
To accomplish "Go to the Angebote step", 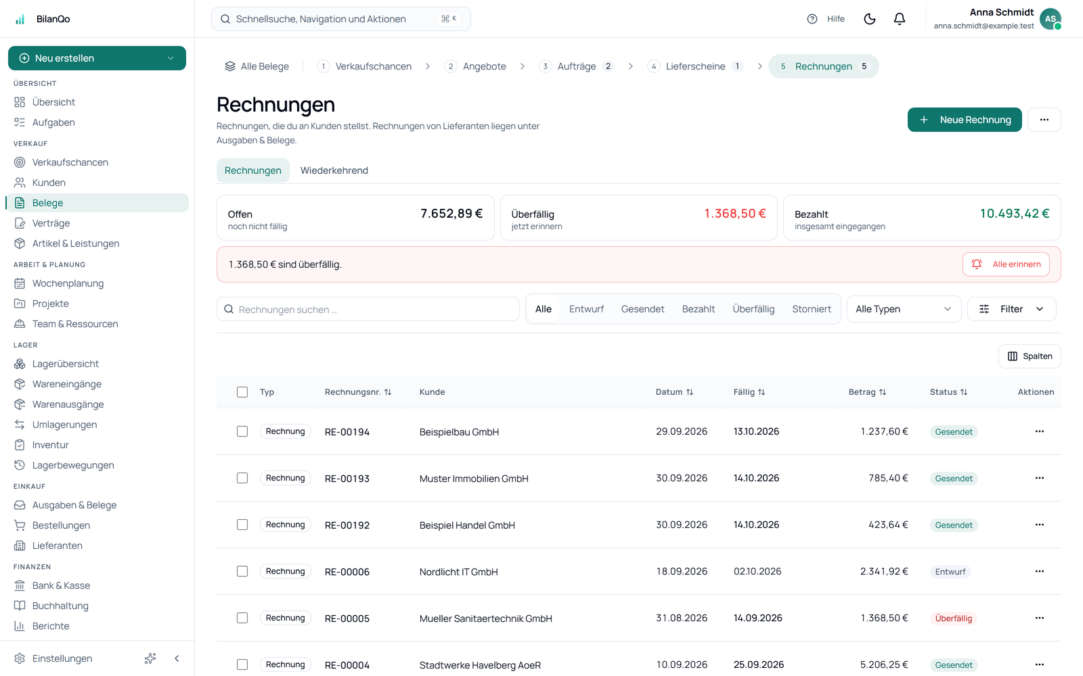I will 475,66.
